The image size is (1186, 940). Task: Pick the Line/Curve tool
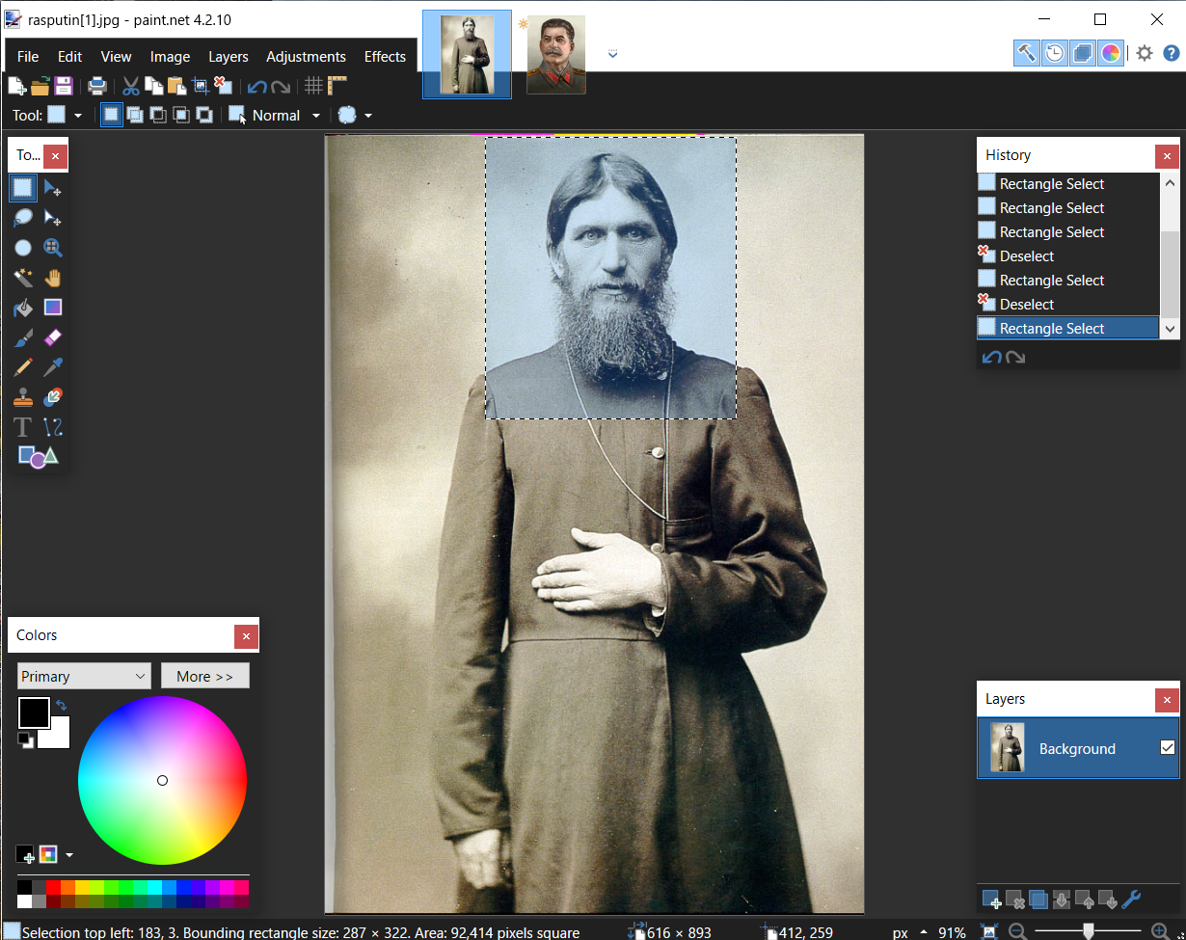(x=53, y=426)
